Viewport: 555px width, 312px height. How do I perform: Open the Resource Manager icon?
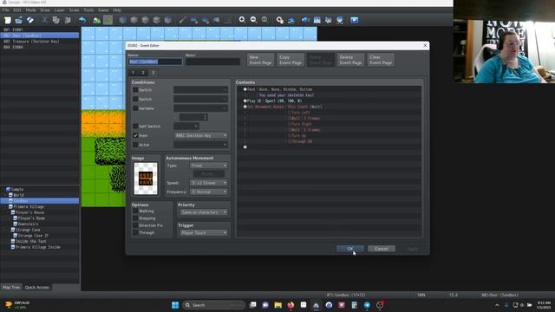click(339, 20)
